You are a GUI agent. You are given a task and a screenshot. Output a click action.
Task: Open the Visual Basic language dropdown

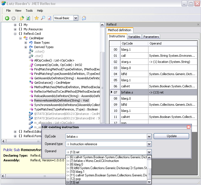[x=76, y=18]
